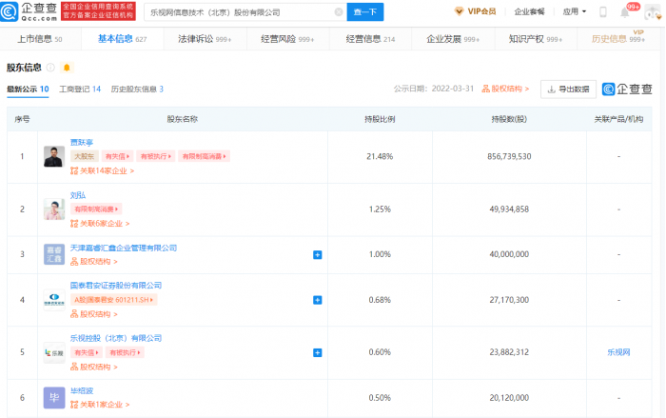Click the 大股东 tag on 贾跃亭

click(85, 156)
